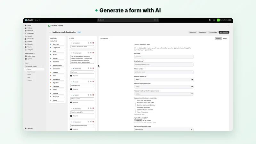Click Choose file for resume upload
Viewport: 256px width, 144px height.
tap(138, 121)
